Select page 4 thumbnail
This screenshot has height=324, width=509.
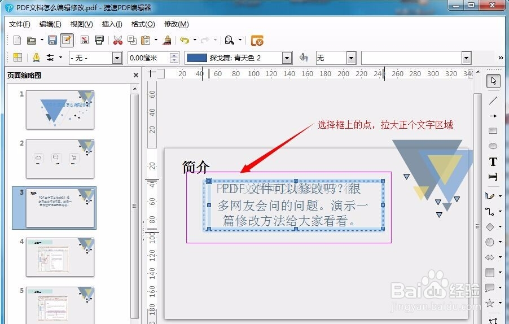60,257
